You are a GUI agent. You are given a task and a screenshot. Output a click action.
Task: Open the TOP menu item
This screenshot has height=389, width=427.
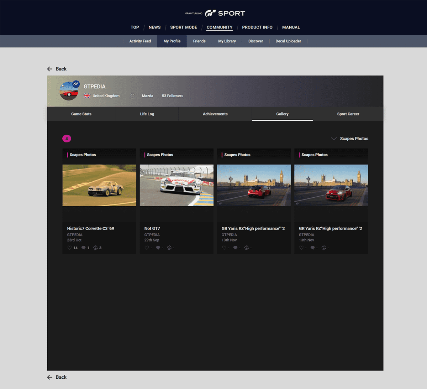pyautogui.click(x=135, y=27)
